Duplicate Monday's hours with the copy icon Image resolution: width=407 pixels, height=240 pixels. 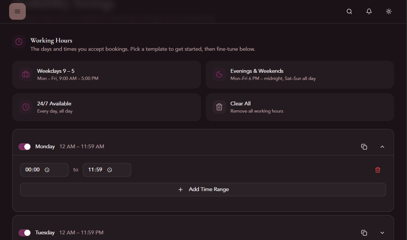point(364,147)
